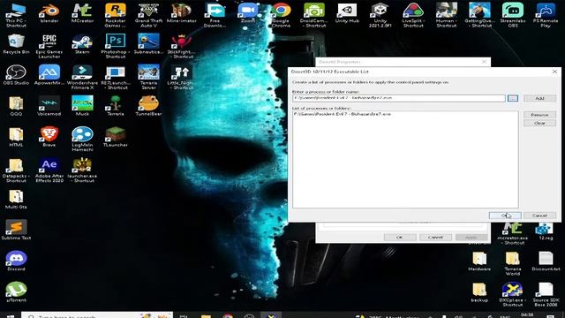
Task: Select the Subnautica desktop icon
Action: [148, 44]
